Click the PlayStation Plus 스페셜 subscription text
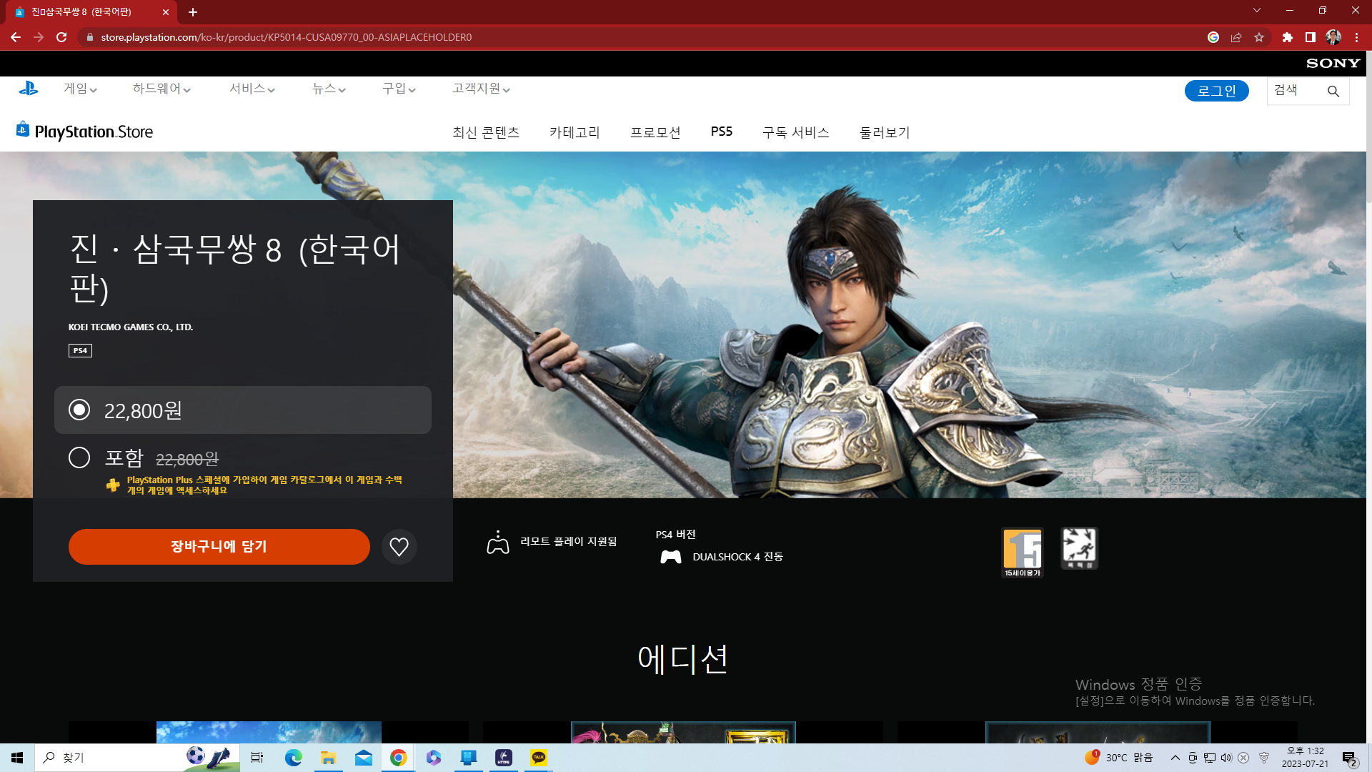The width and height of the screenshot is (1372, 772). 264,485
